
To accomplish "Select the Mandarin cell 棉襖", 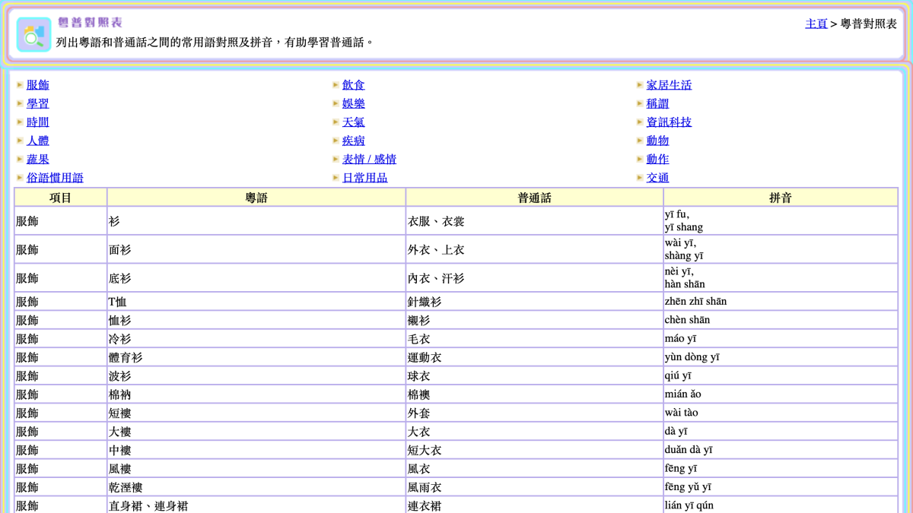I will 535,394.
